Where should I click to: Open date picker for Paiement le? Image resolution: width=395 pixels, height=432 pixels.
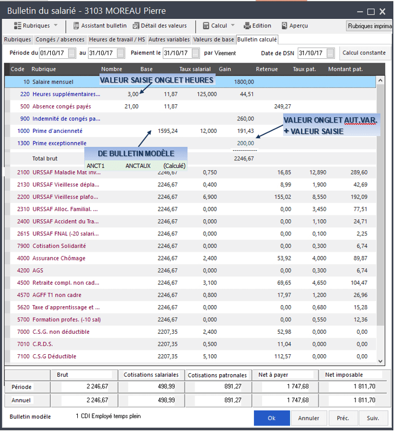coord(196,53)
